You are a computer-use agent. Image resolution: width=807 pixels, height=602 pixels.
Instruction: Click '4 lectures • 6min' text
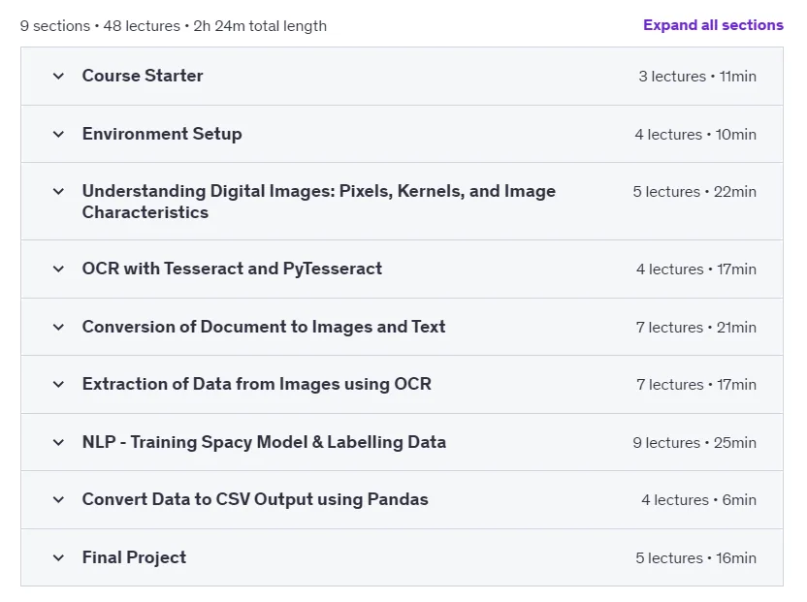[x=699, y=499]
